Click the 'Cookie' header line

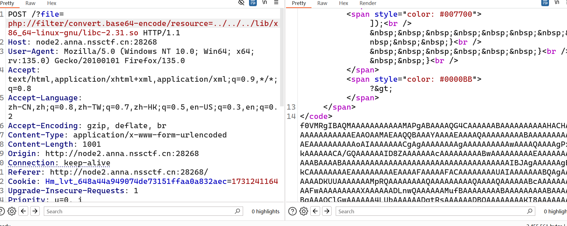click(x=143, y=181)
